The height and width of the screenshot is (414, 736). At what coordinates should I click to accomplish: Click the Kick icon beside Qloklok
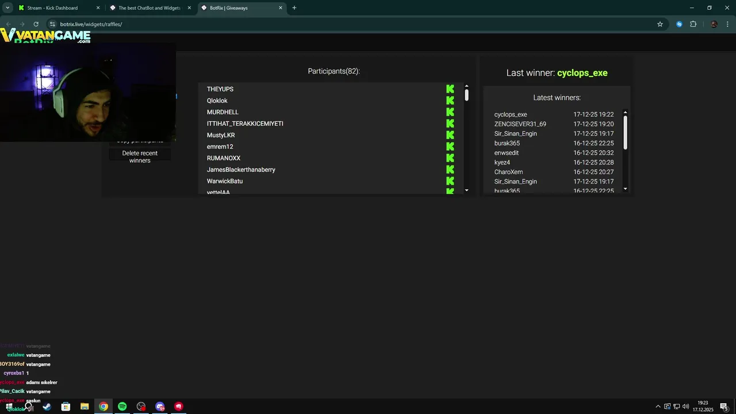450,101
